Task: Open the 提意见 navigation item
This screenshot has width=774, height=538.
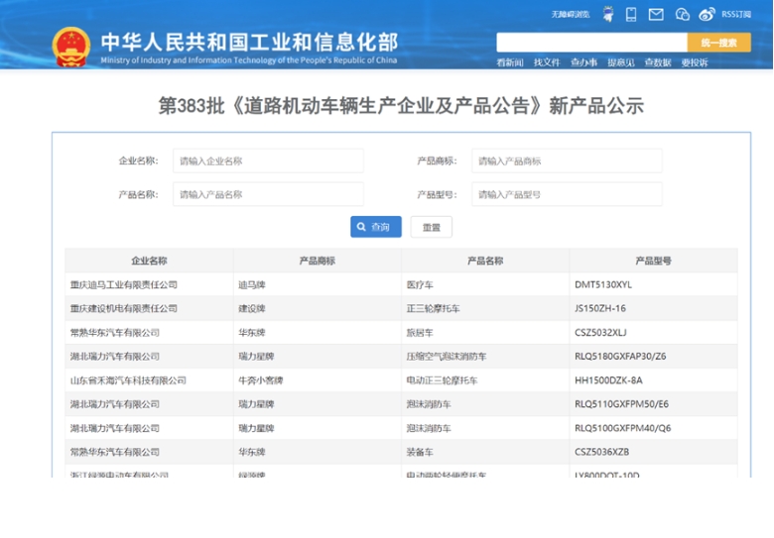Action: point(621,62)
